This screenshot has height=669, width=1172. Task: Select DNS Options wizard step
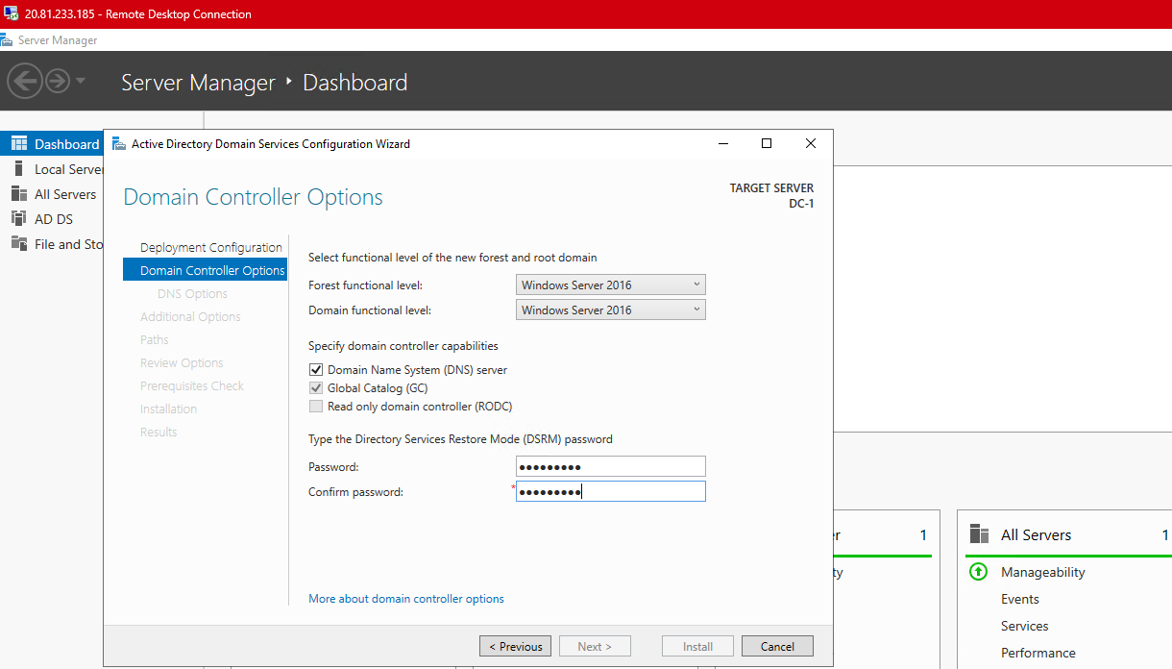193,294
